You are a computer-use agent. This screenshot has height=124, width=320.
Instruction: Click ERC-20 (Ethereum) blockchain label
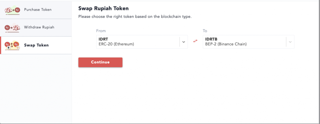coord(116,44)
